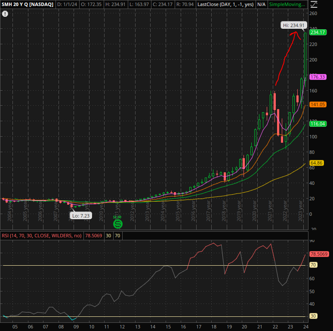
Task: Click the green dollar dividend icon
Action: coord(117,224)
